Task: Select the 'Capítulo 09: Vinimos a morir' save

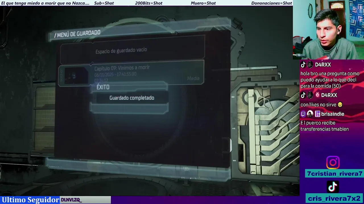Action: (x=131, y=74)
